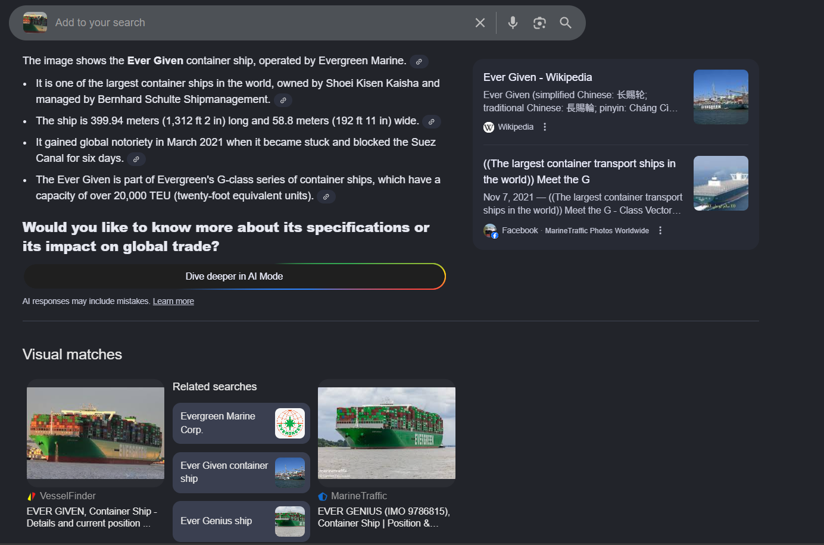
Task: Click the magnifying glass search icon
Action: [566, 23]
